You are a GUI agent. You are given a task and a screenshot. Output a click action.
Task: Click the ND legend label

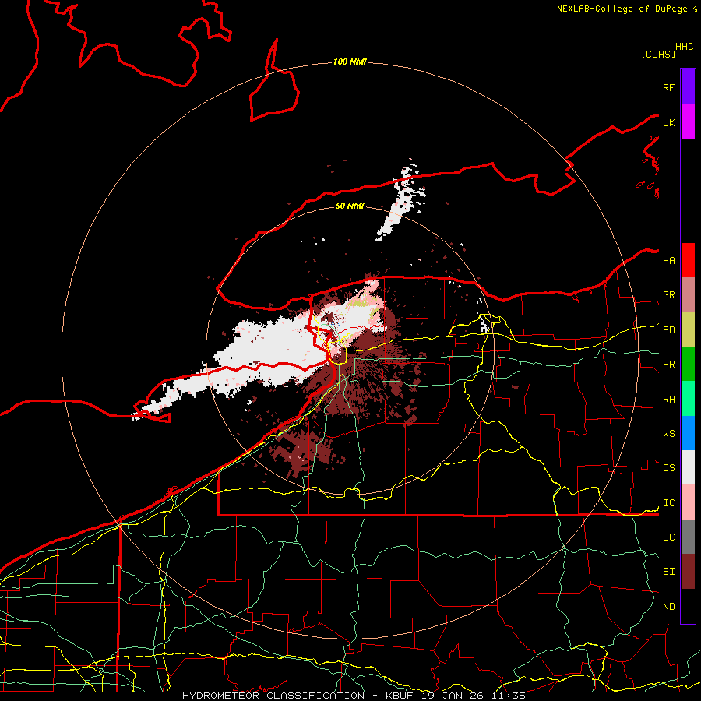668,607
